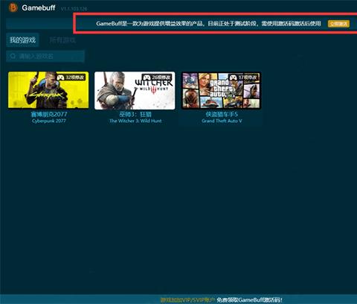Focus the game name search field
The height and width of the screenshot is (304, 357).
[45, 57]
